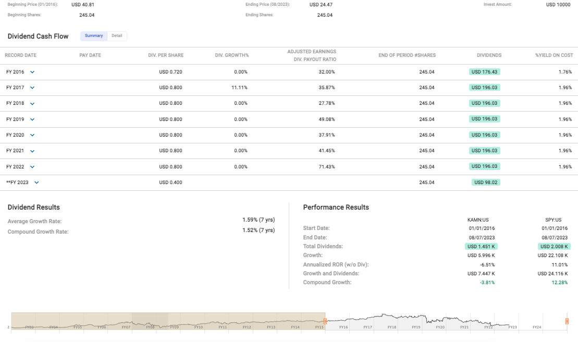Click the KAMN Total Dividends USD 1.451 K badge

click(x=481, y=246)
